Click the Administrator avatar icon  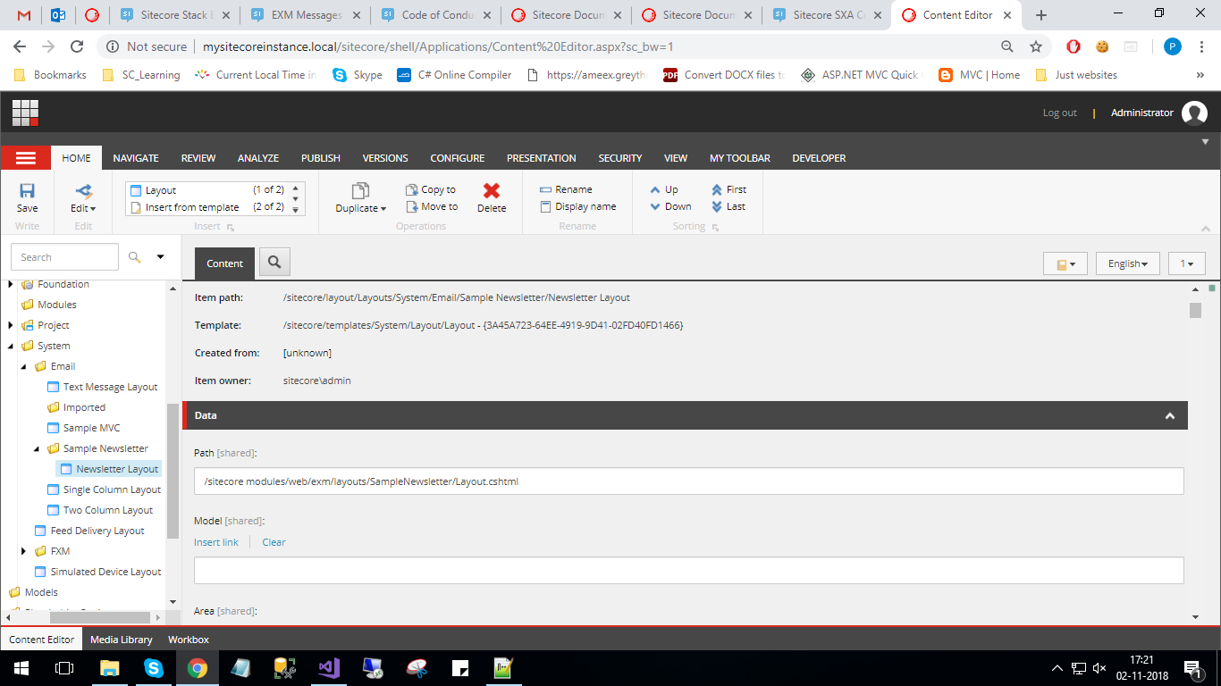click(x=1194, y=113)
